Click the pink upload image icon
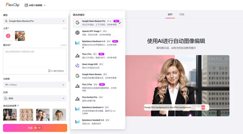This screenshot has height=134, width=243. pos(8,36)
